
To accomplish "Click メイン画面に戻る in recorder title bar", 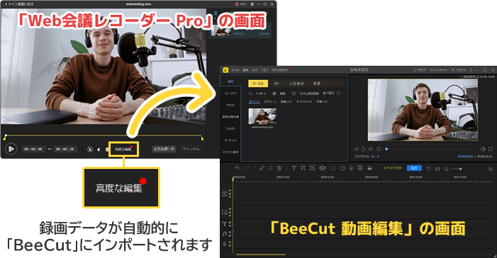I will (19, 4).
